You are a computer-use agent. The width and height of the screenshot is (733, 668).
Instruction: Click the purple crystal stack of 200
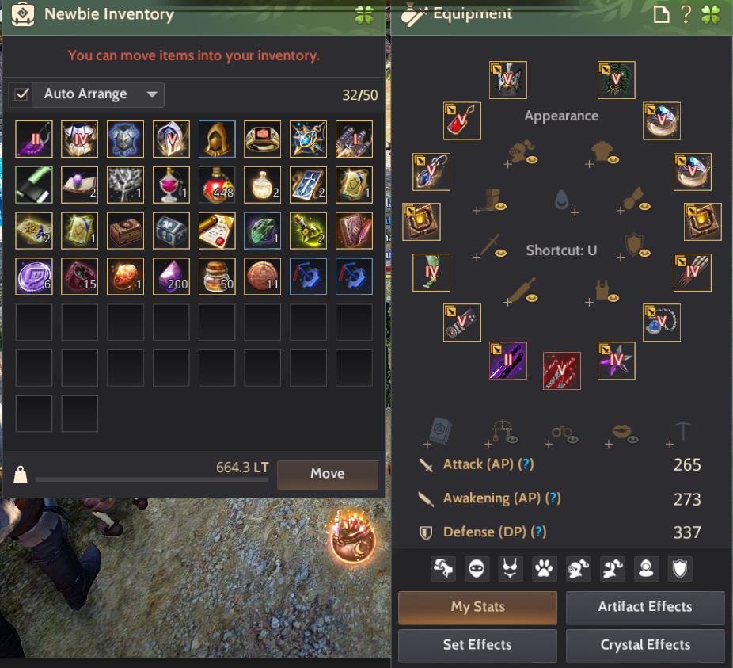point(171,277)
